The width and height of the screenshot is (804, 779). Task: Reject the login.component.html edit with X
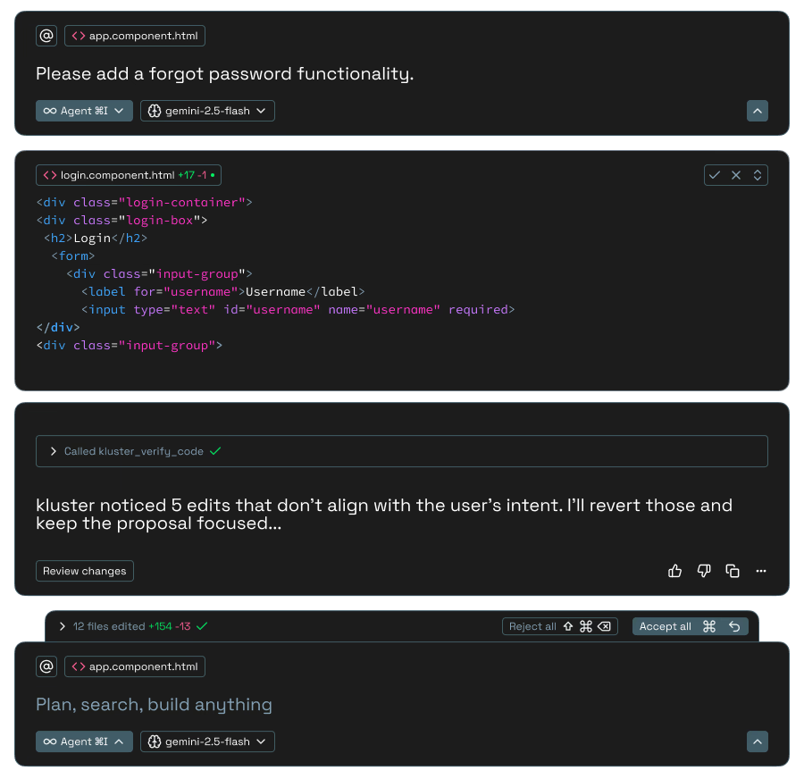coord(736,175)
